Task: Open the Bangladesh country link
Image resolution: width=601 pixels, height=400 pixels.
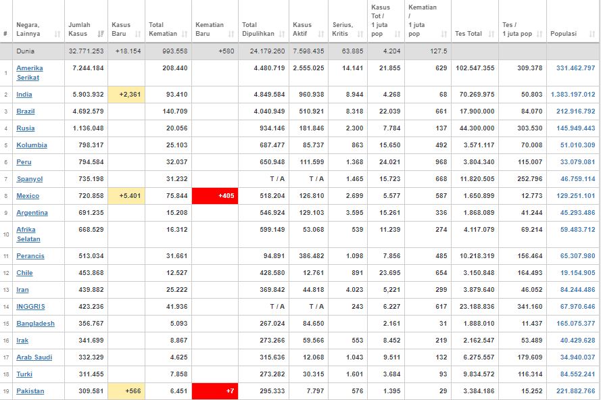Action: tap(35, 323)
